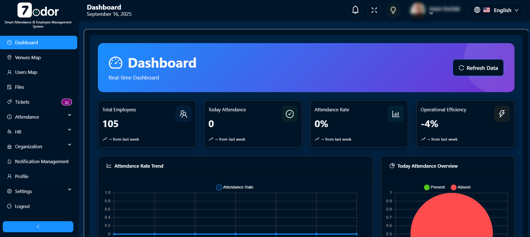Click the Total Employees people icon

[183, 114]
